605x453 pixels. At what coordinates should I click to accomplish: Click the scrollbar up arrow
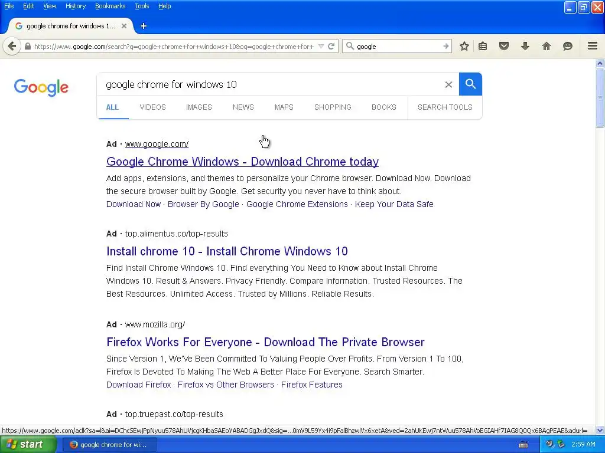[600, 64]
